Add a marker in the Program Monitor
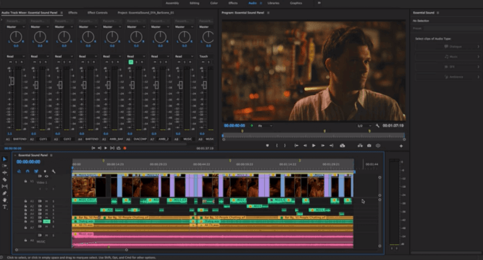 click(267, 146)
